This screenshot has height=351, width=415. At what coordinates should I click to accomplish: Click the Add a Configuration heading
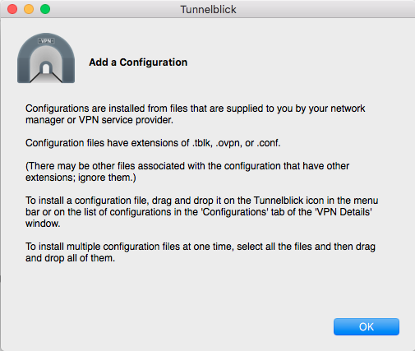click(x=138, y=62)
